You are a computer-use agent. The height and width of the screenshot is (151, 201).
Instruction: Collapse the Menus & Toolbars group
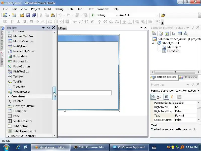(9, 136)
